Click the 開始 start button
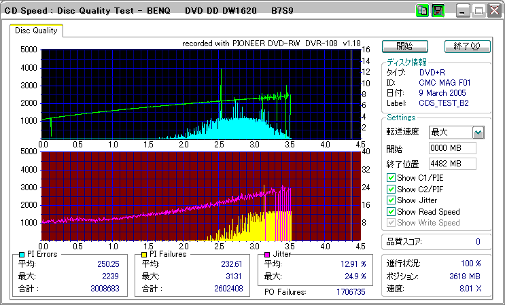 point(405,46)
